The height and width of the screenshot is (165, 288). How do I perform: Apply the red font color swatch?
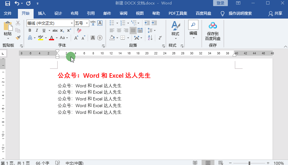pyautogui.click(x=52, y=38)
